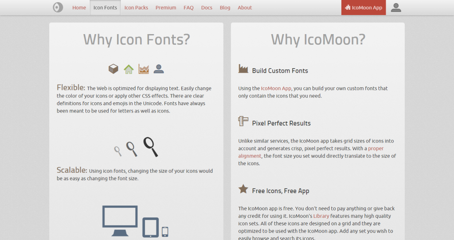Open the user account profile icon
This screenshot has width=454, height=240.
(x=396, y=8)
